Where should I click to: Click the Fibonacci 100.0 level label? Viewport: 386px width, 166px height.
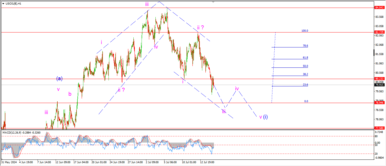(x=305, y=31)
